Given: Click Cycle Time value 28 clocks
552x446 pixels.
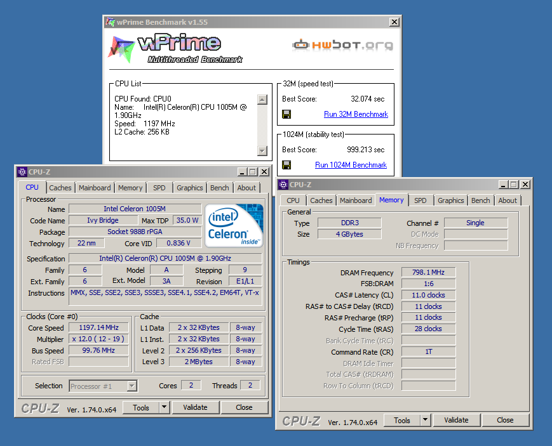Looking at the screenshot, I should pos(428,329).
